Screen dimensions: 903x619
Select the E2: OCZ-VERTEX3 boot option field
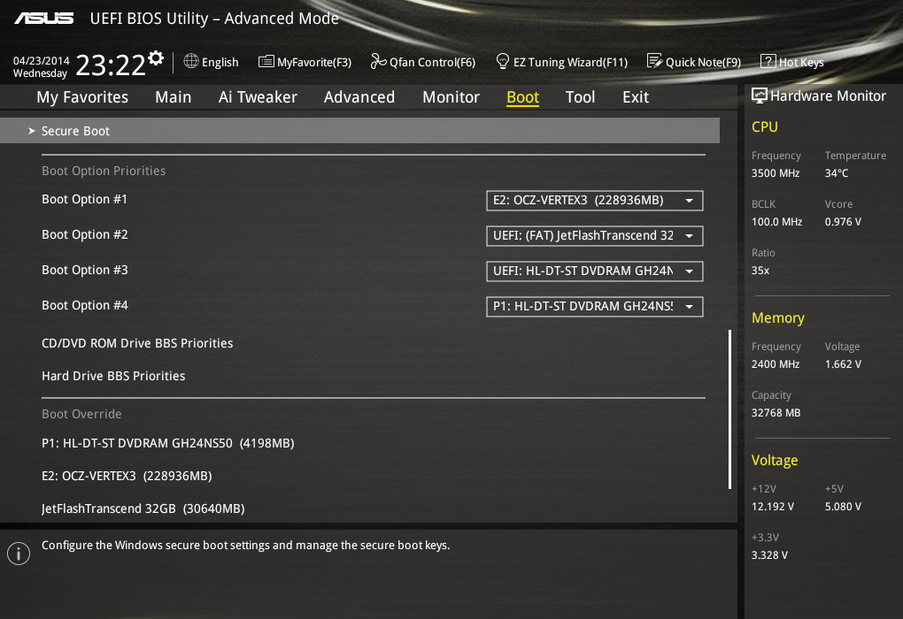(594, 201)
